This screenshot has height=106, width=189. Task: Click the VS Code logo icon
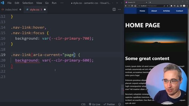pos(2,3)
